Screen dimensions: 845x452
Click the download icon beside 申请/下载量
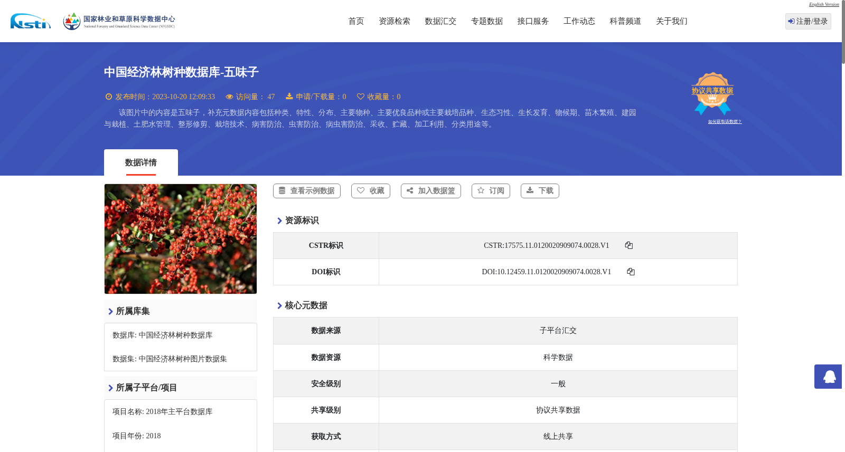pyautogui.click(x=289, y=96)
